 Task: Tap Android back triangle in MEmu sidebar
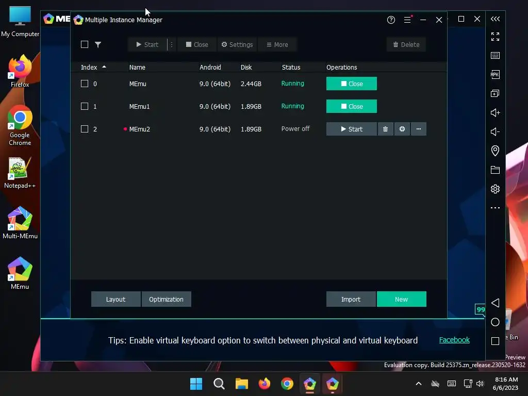pyautogui.click(x=495, y=303)
